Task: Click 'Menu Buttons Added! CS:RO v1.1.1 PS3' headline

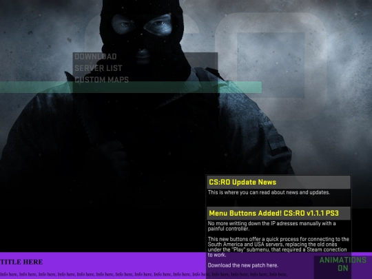Action: tap(278, 214)
